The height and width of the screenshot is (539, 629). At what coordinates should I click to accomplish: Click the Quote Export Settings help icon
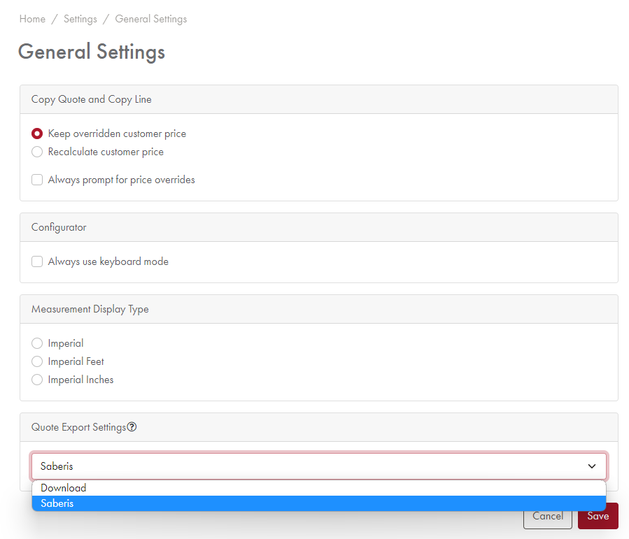(132, 427)
